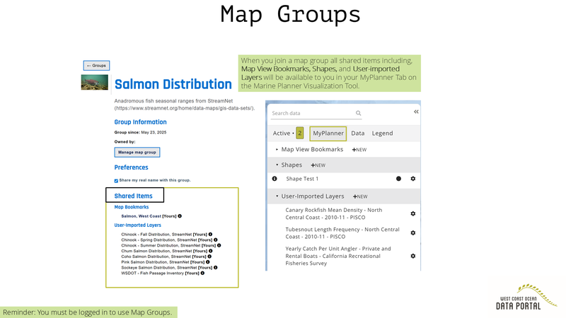Open the MyPlanner tab
This screenshot has width=566, height=318.
pyautogui.click(x=328, y=134)
